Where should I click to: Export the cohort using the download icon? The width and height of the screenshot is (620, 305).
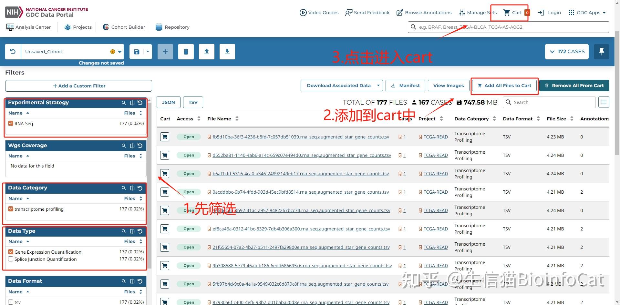pos(227,51)
